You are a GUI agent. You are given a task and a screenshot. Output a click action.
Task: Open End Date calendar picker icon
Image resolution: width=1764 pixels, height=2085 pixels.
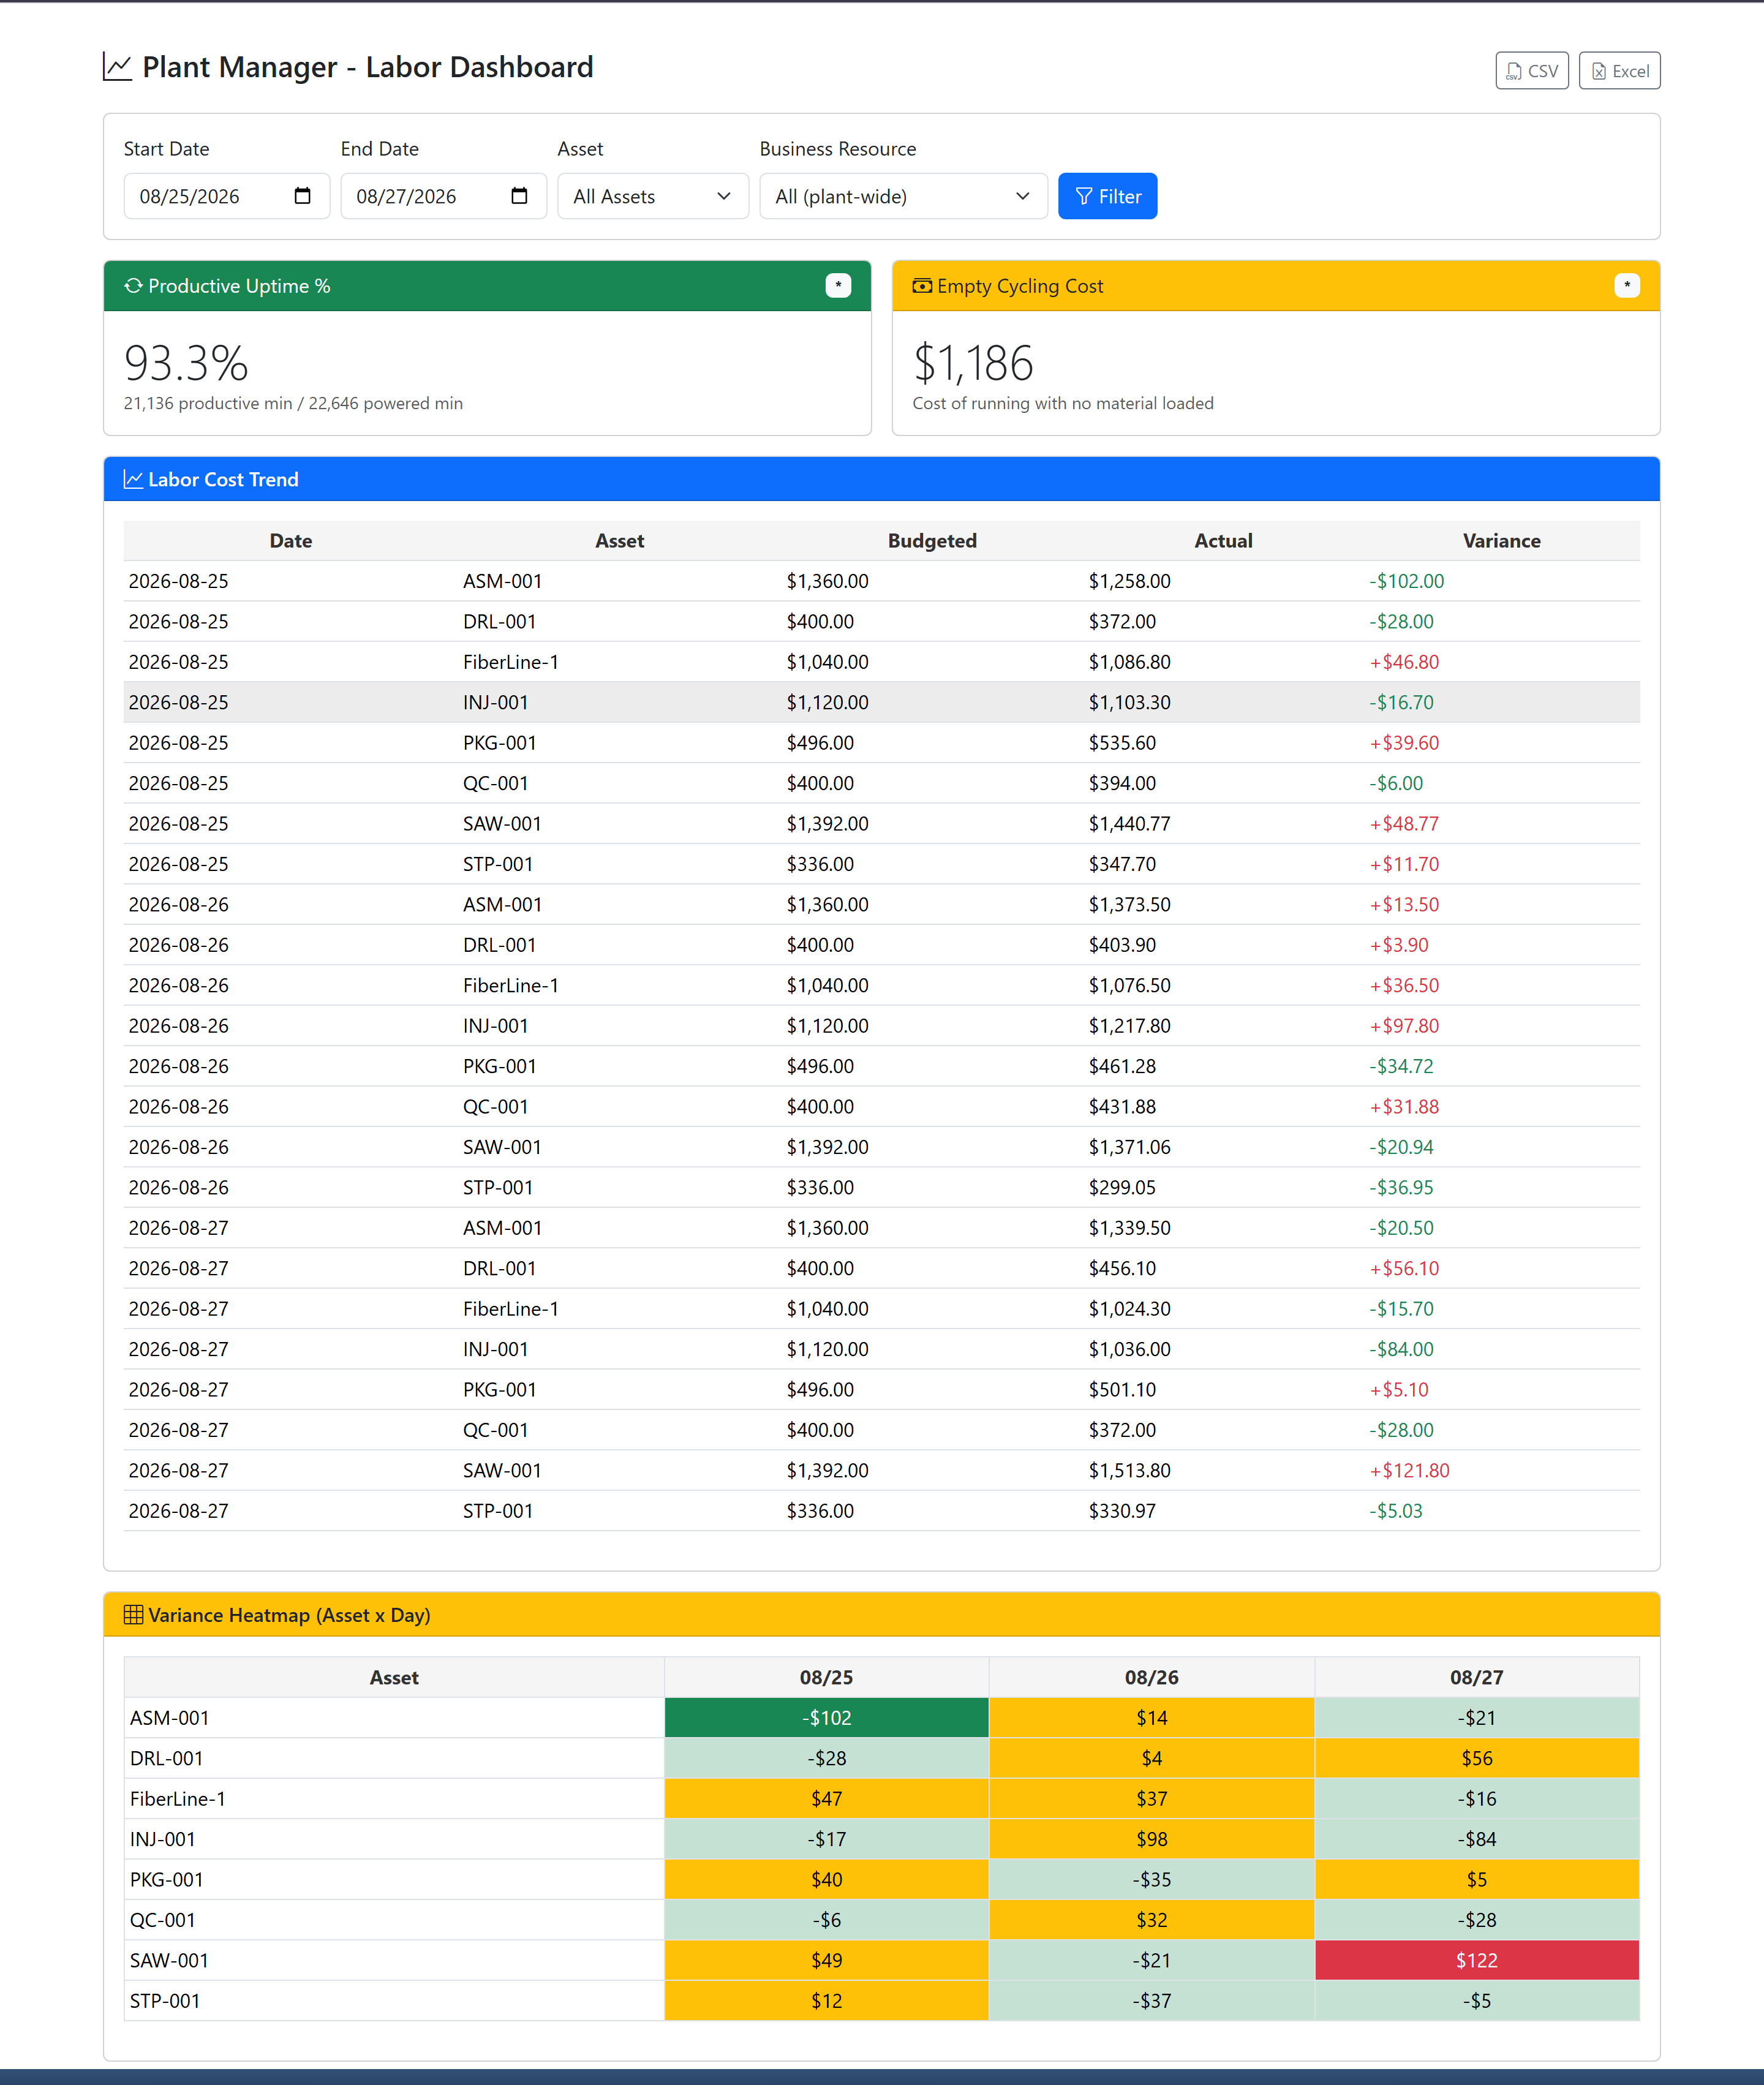tap(519, 196)
